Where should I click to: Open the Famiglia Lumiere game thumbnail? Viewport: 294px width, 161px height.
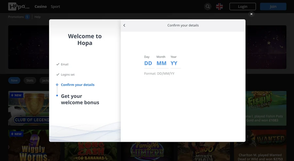pos(147,152)
